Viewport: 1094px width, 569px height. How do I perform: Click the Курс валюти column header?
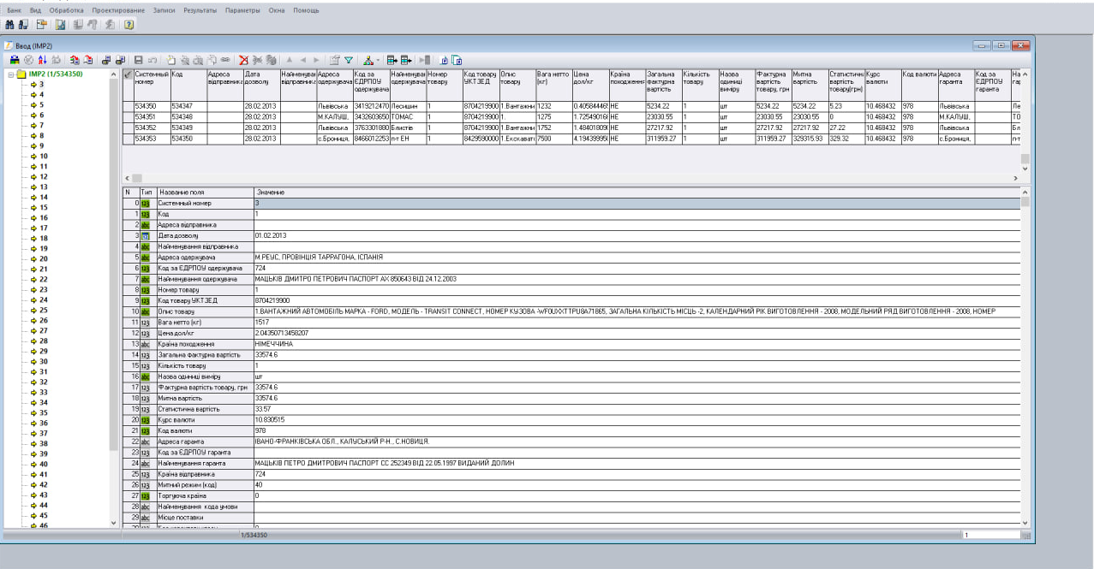882,85
